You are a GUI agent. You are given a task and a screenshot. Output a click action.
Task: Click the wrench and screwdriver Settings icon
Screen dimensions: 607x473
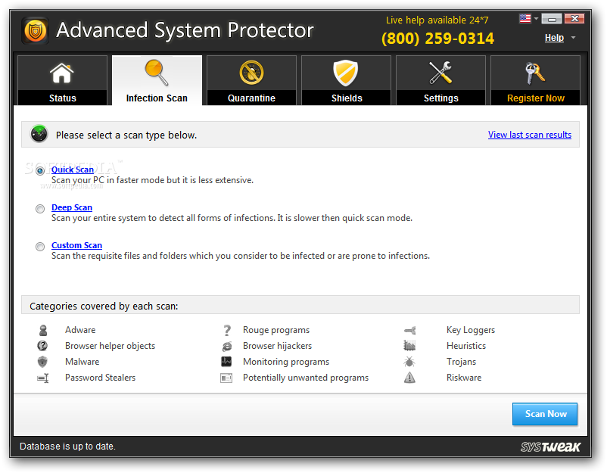pos(440,73)
